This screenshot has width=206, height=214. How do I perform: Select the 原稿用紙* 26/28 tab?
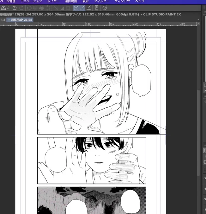(x=20, y=20)
